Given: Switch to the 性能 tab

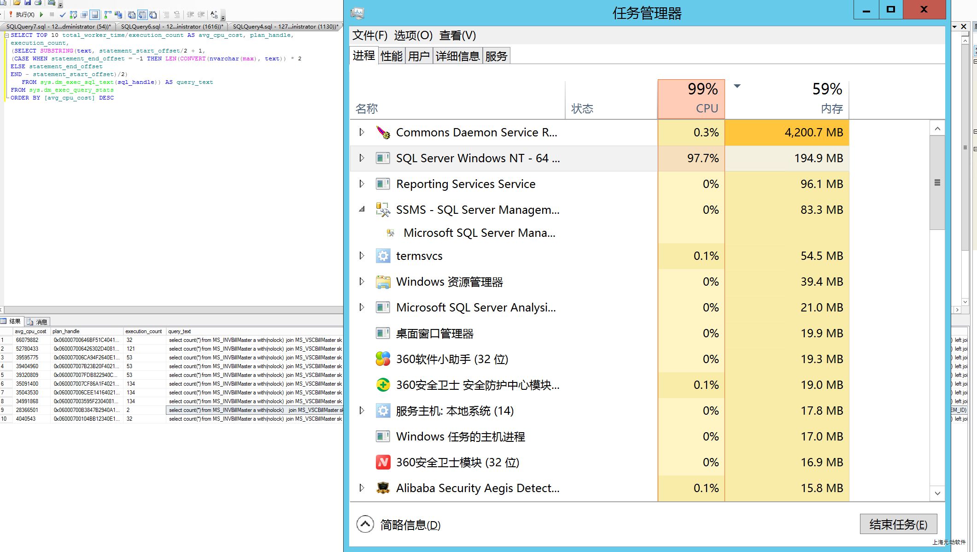Looking at the screenshot, I should tap(392, 56).
